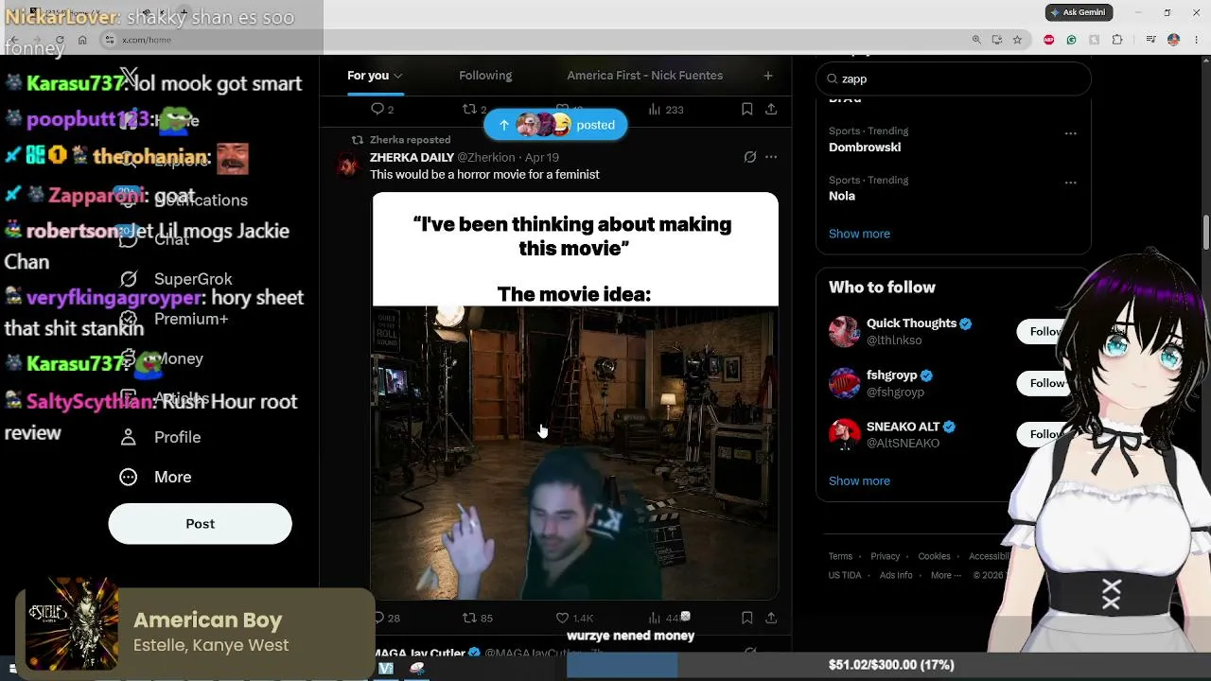Expand the footer More menu
The width and height of the screenshot is (1211, 681).
945,575
